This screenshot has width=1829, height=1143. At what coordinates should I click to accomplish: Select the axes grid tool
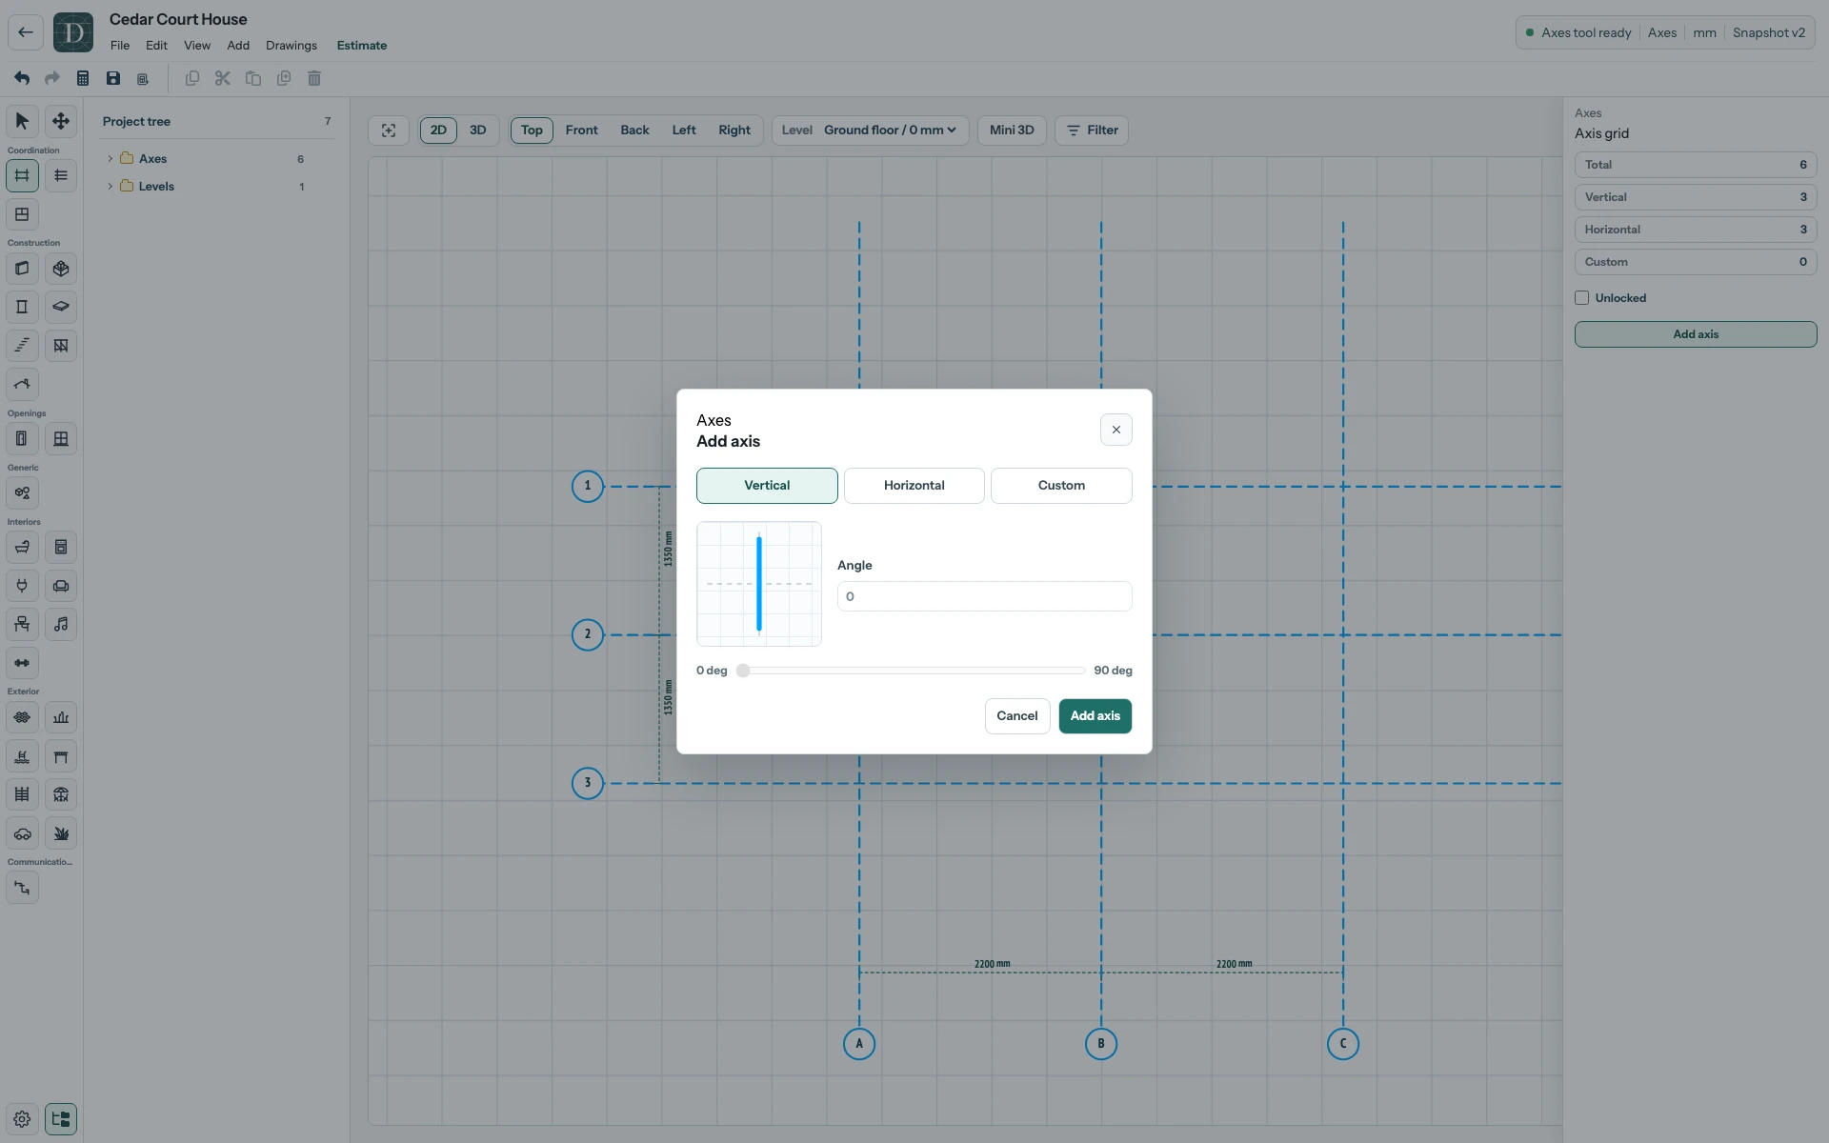pyautogui.click(x=22, y=175)
